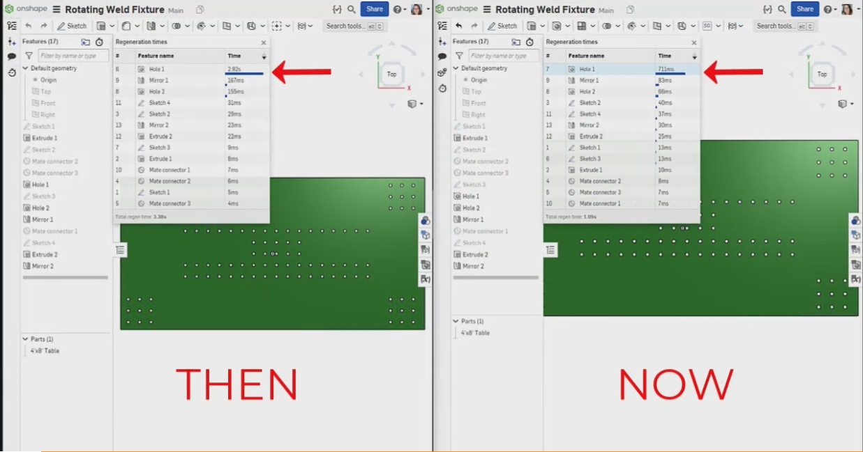Click Search tools in the right window toolbar
Image resolution: width=863 pixels, height=452 pixels.
[786, 26]
